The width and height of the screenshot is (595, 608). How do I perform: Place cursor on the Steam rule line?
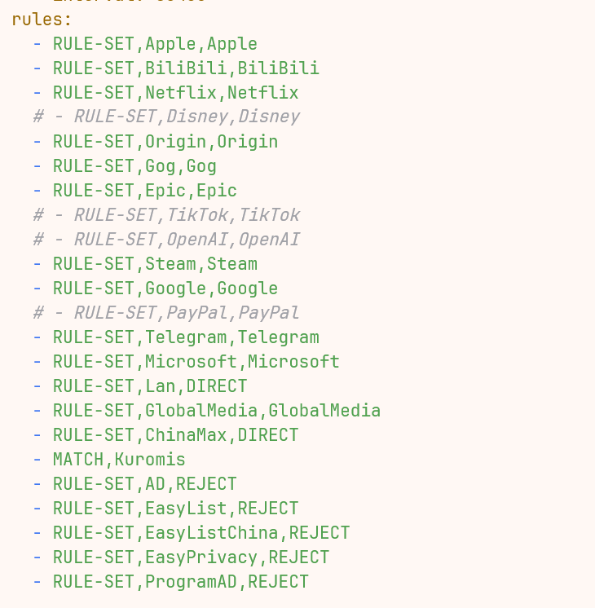(x=145, y=264)
